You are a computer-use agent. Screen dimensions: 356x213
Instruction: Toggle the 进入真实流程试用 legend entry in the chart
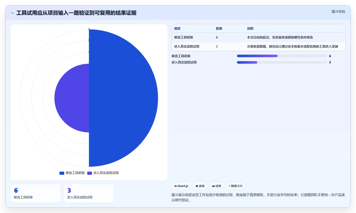[103, 173]
